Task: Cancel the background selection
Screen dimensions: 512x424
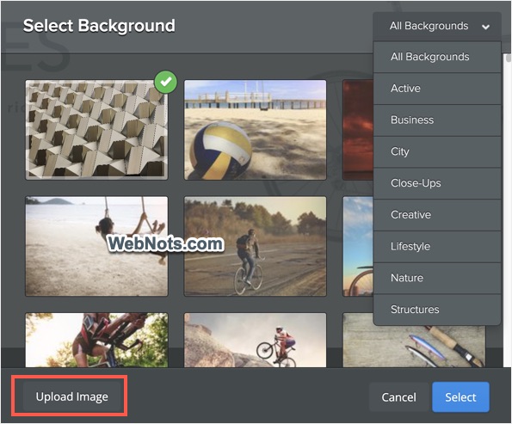Action: [398, 397]
